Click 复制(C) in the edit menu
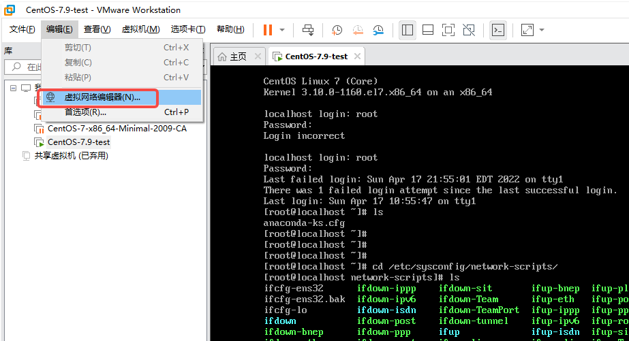This screenshot has width=629, height=341. pyautogui.click(x=121, y=63)
